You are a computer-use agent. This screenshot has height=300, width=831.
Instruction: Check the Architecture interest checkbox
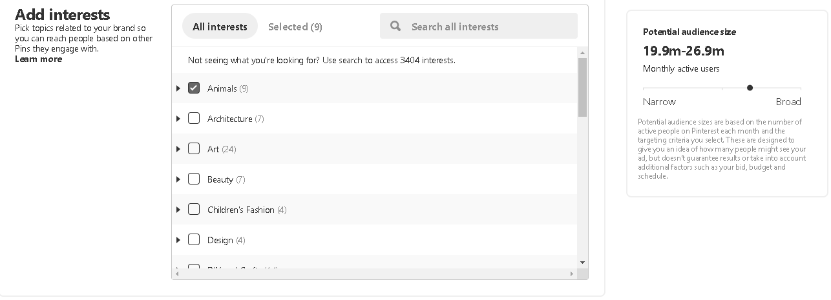[194, 118]
